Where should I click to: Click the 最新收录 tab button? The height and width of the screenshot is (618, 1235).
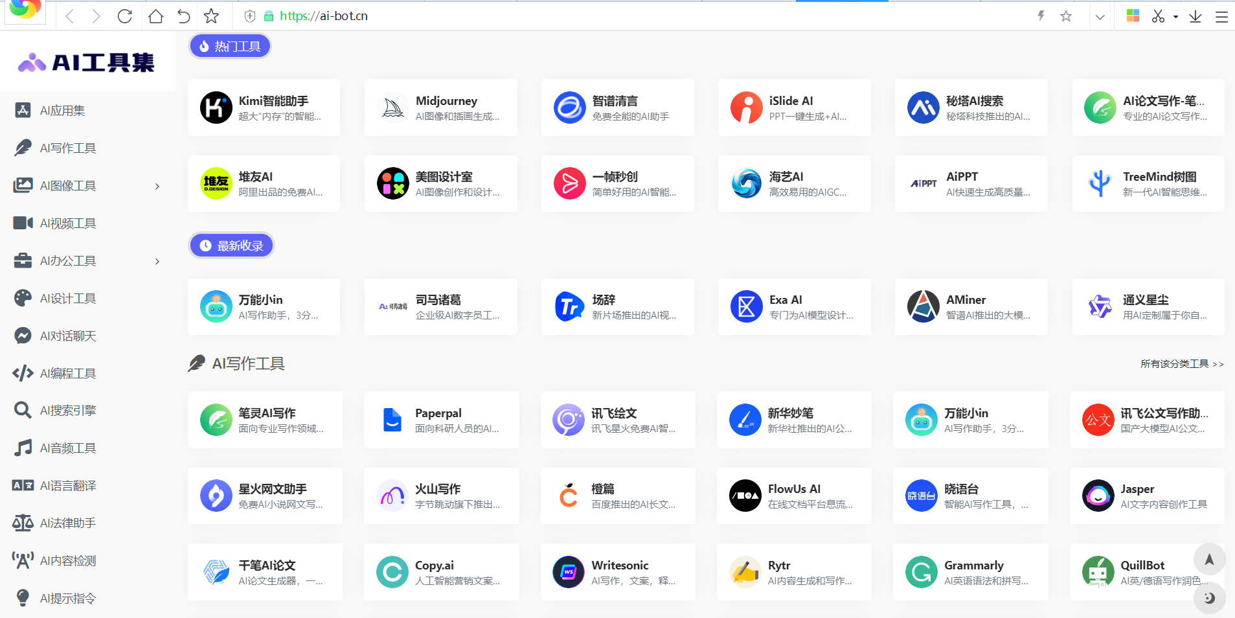231,246
